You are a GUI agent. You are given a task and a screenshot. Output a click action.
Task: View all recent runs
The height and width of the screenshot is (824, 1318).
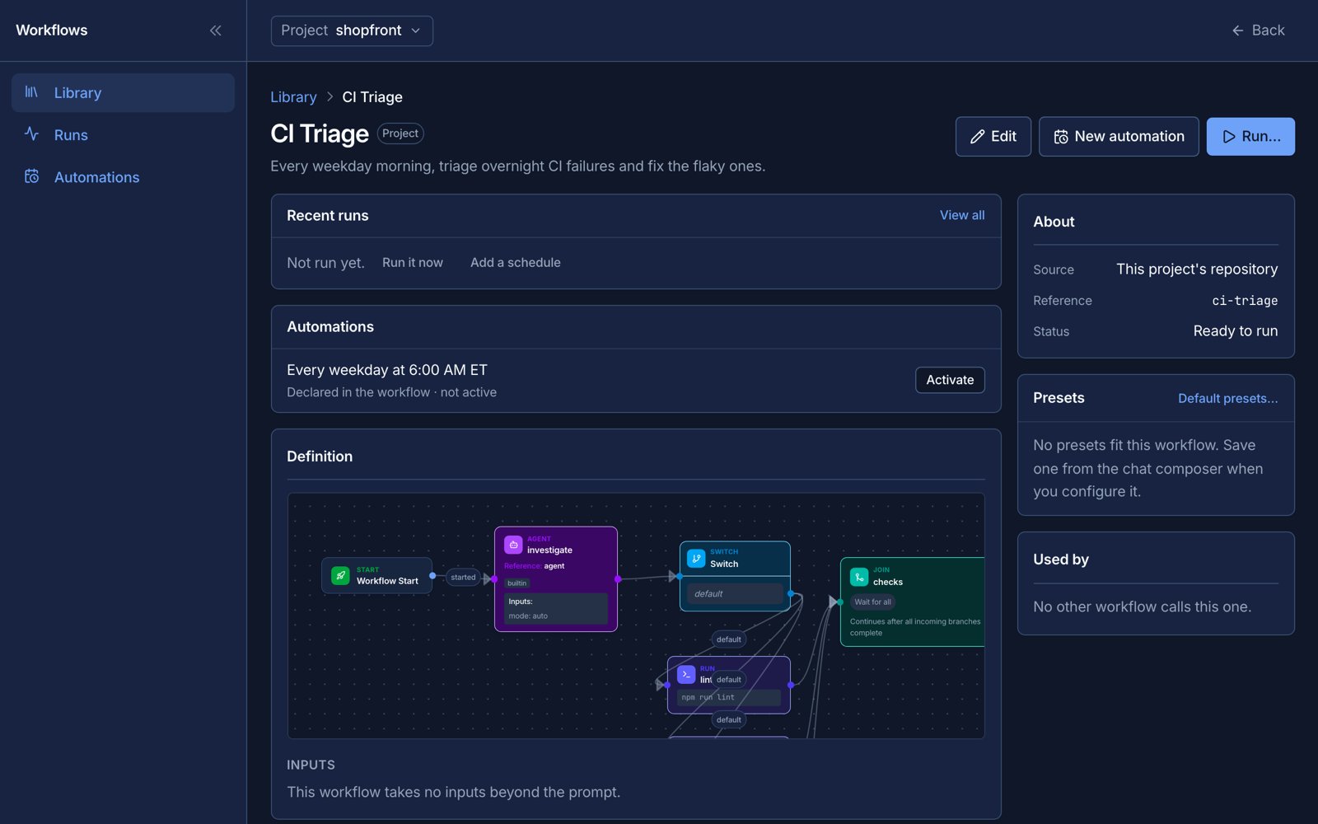962,215
